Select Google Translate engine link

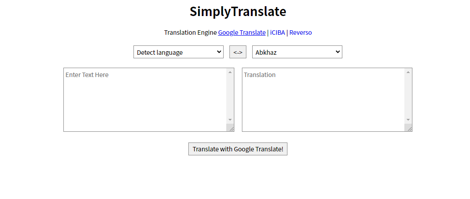tap(241, 32)
